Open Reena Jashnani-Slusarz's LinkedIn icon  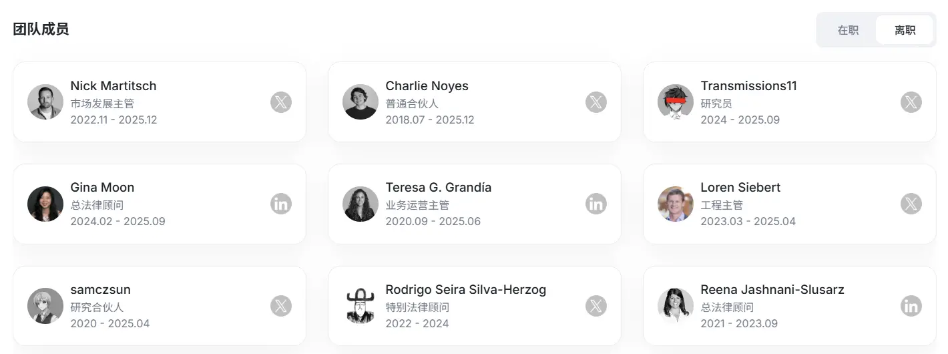tap(911, 306)
